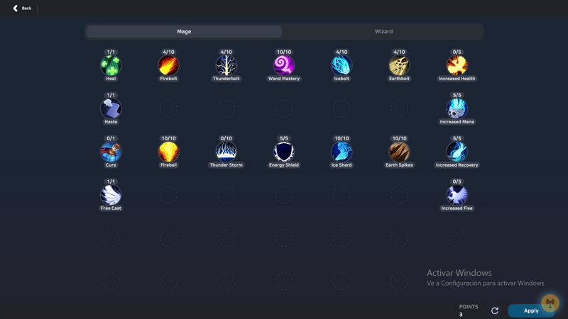Select the Cure skill icon
The height and width of the screenshot is (319, 568).
click(111, 152)
